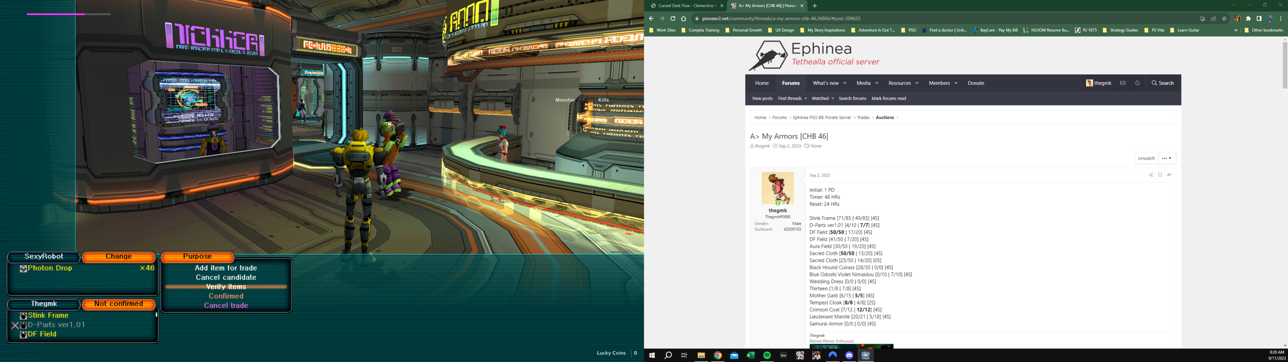Open NordVPN icon in the taskbar
This screenshot has height=362, width=1288.
833,356
